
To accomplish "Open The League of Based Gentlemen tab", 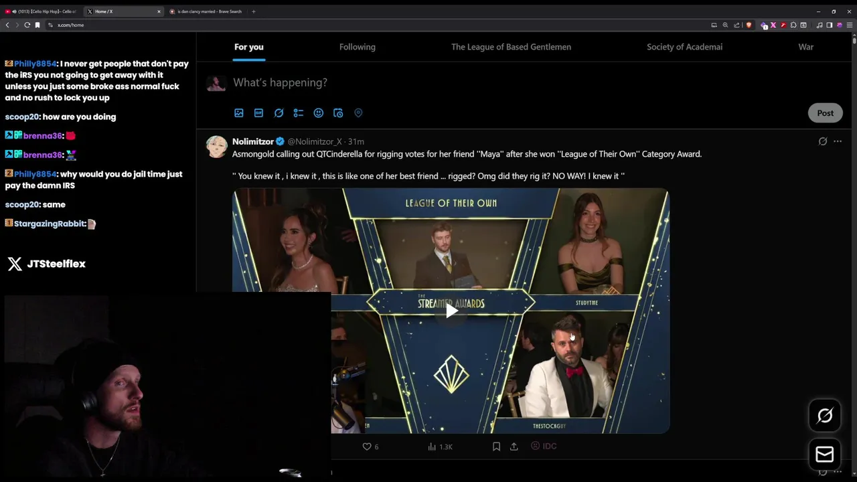I will (511, 47).
